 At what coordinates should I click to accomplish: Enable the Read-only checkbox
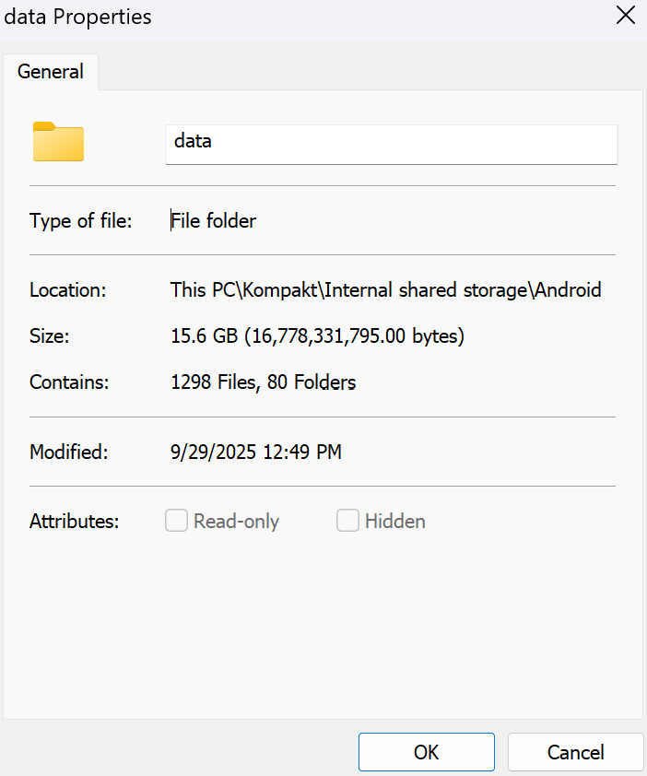pos(177,522)
